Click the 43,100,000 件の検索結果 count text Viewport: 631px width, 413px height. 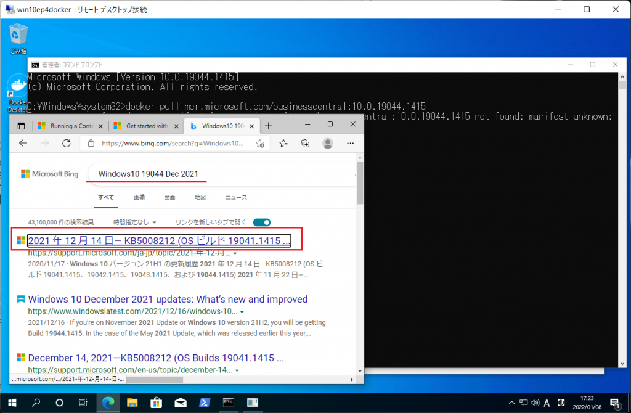61,222
